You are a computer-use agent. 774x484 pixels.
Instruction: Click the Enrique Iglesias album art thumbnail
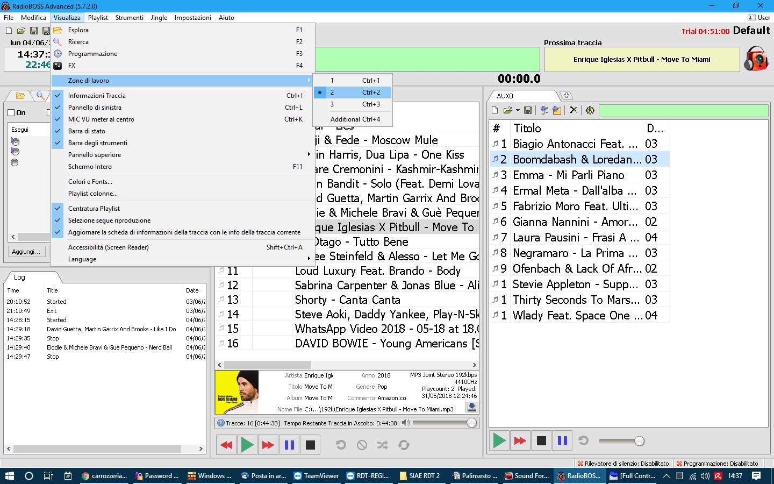tap(236, 392)
